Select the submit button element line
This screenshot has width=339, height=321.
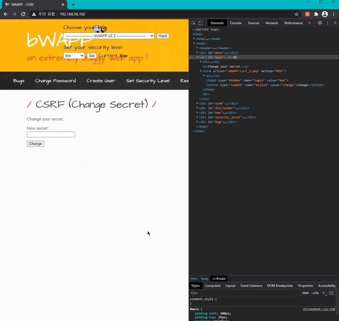(265, 85)
